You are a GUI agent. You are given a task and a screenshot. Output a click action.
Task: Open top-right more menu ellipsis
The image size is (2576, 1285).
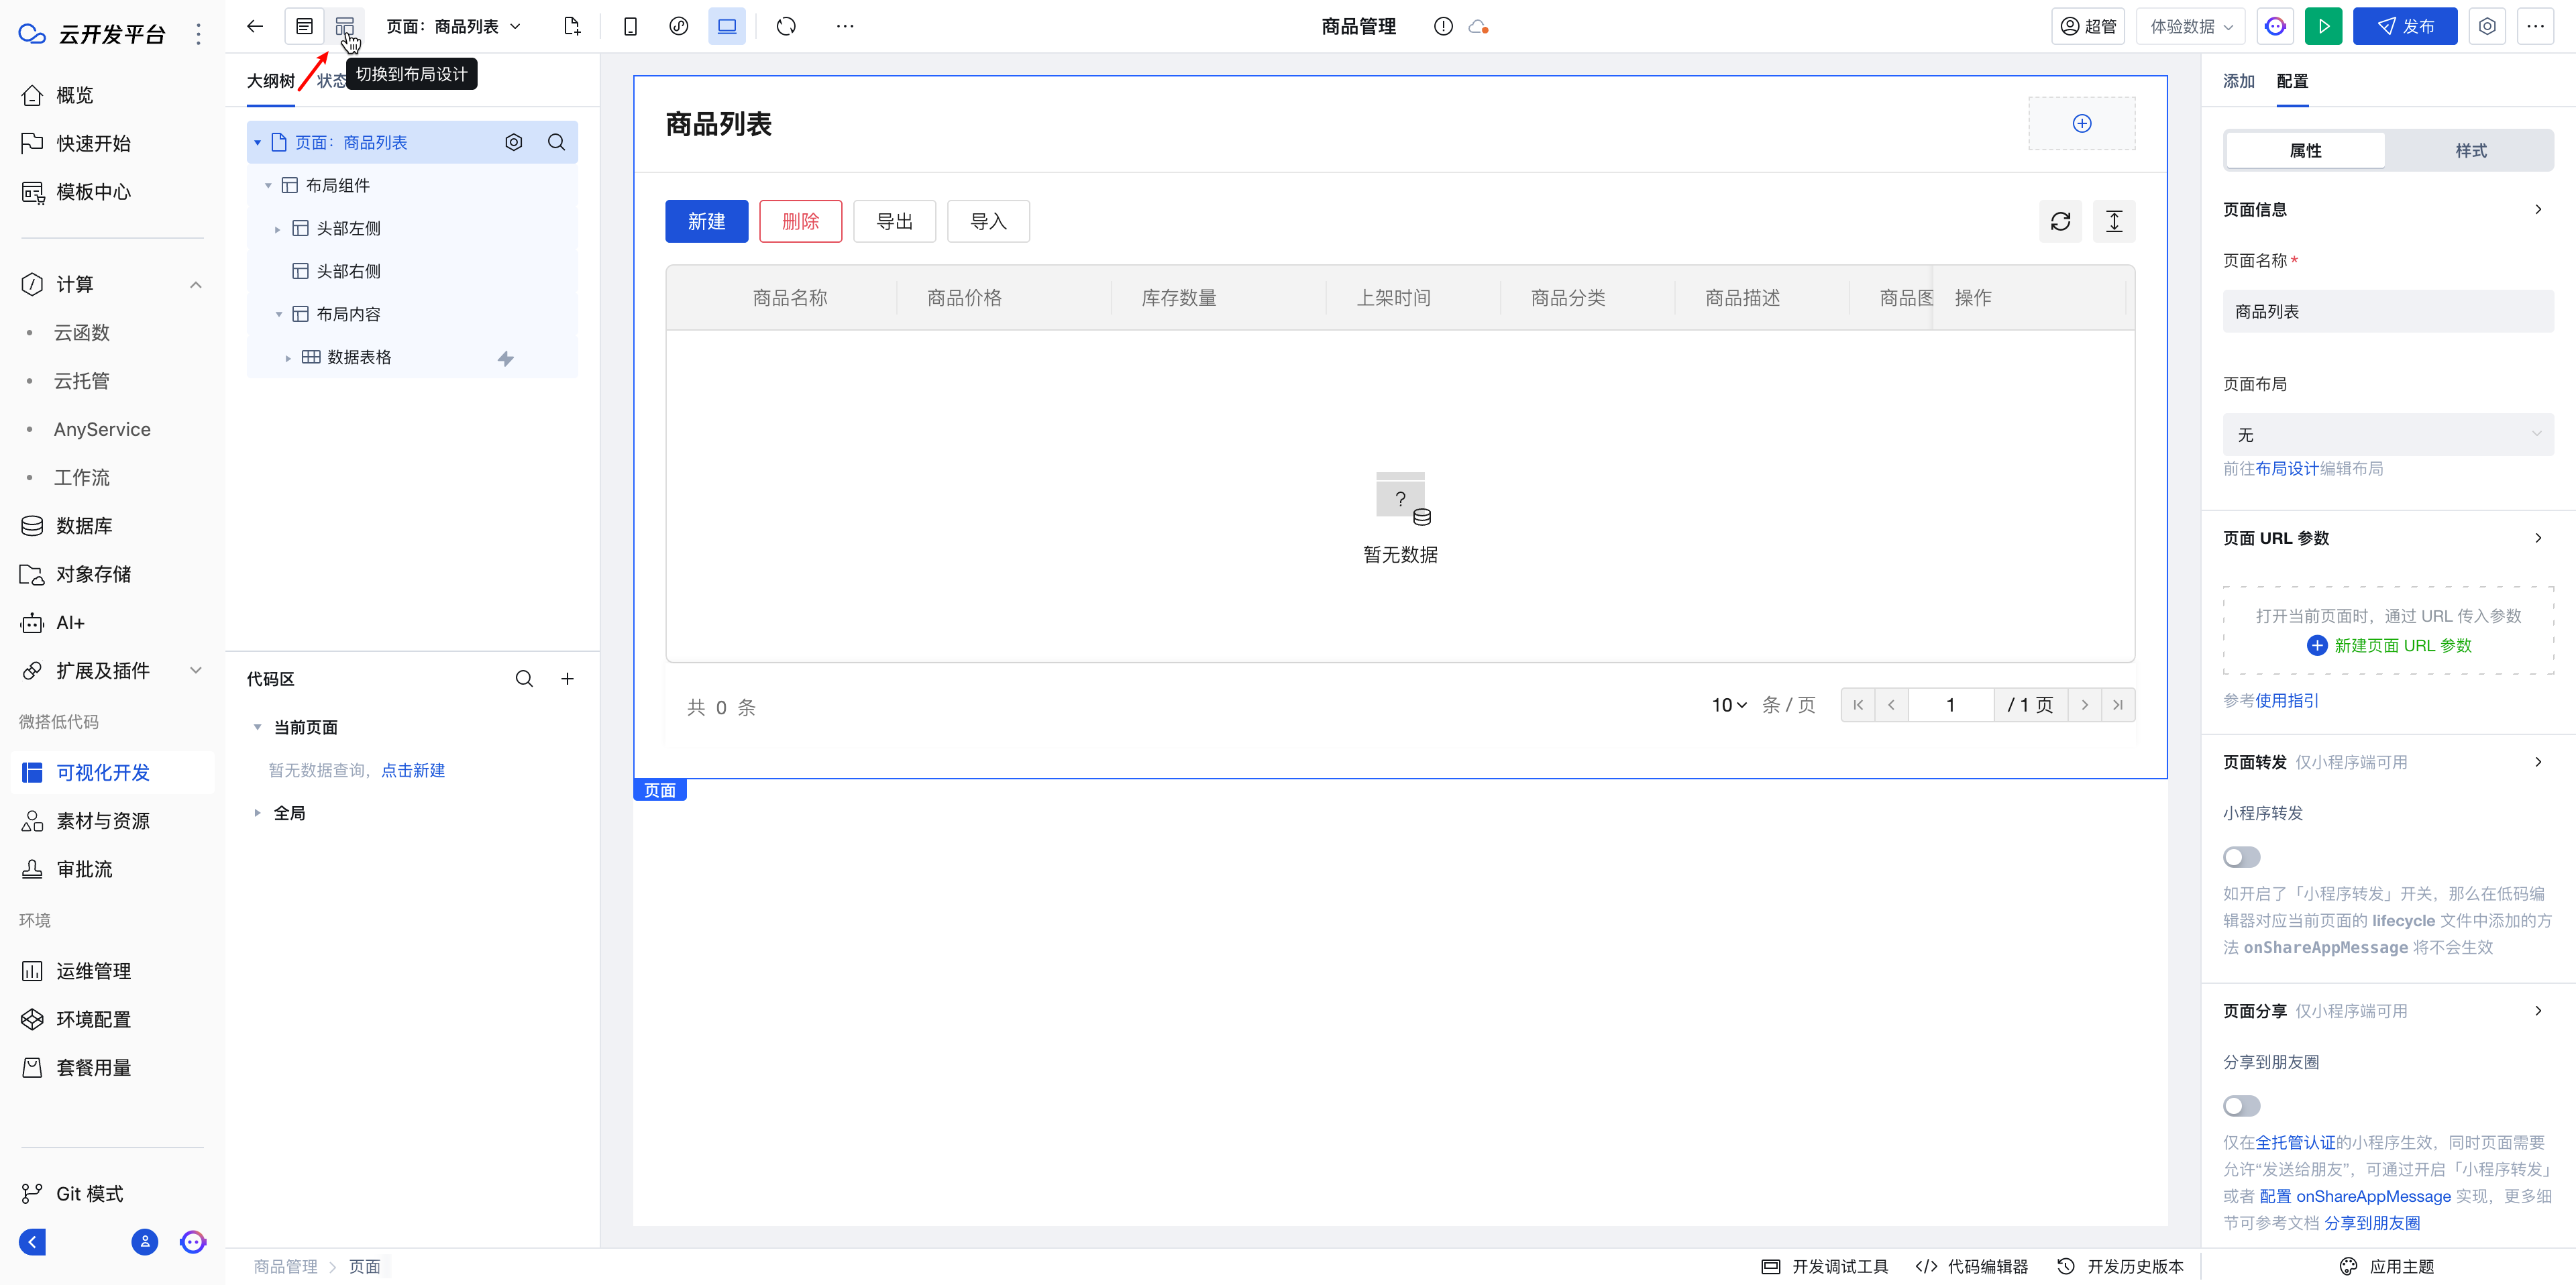click(x=2535, y=26)
